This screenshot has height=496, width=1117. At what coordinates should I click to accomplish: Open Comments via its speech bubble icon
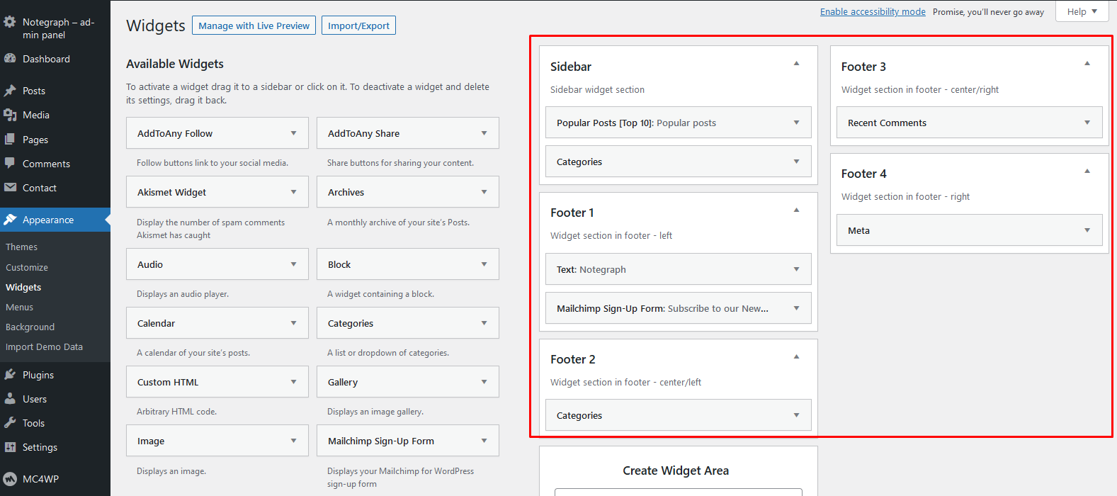coord(10,163)
